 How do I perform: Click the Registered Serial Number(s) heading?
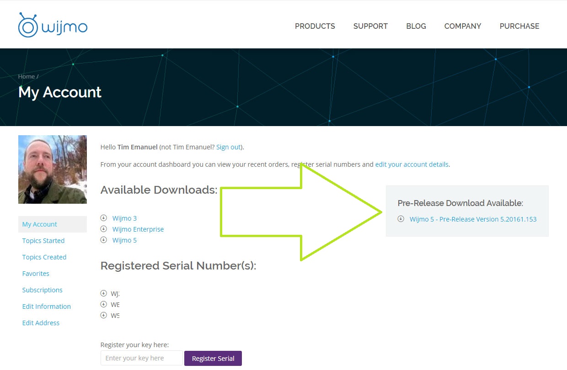coord(178,266)
